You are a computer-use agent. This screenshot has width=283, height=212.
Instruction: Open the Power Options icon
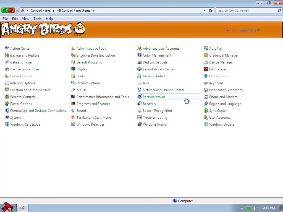[7, 104]
